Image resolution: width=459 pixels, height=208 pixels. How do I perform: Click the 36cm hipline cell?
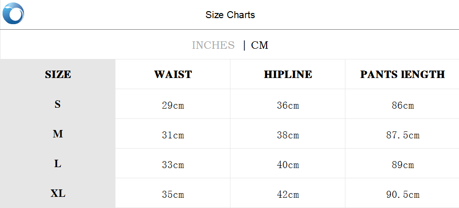coord(288,105)
